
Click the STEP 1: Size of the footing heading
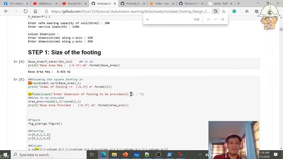pyautogui.click(x=65, y=53)
